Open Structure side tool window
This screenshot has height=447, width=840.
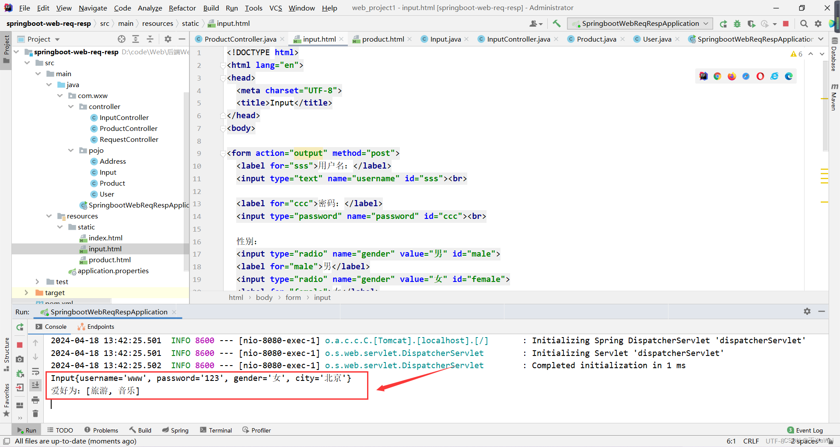click(6, 354)
